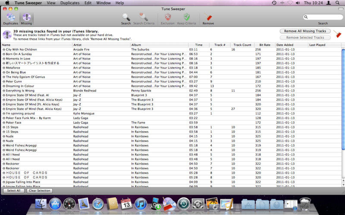
Task: Click the Kylie Monogue artist cell
Action: pyautogui.click(x=84, y=114)
